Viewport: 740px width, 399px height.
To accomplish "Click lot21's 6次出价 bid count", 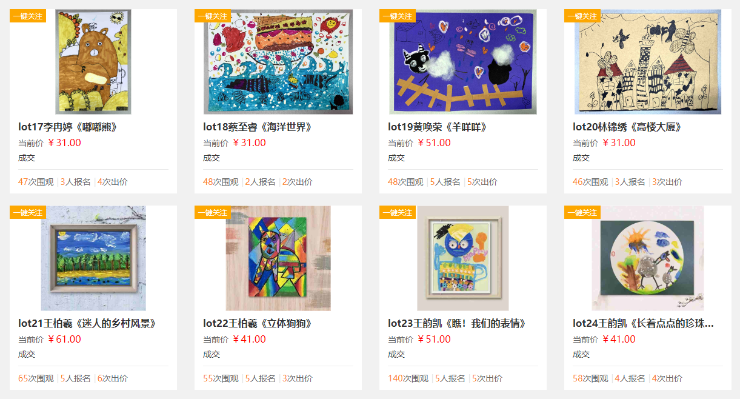I will click(x=113, y=378).
